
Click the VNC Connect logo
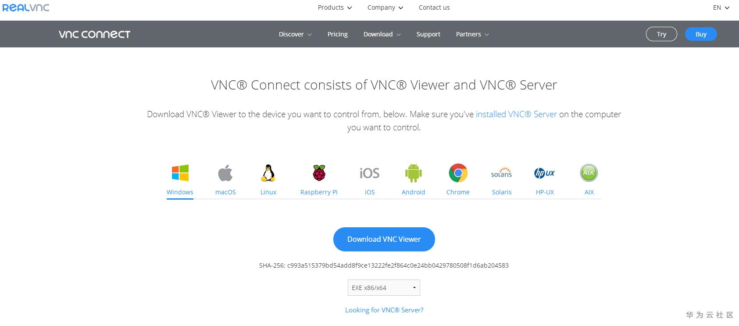coord(95,34)
